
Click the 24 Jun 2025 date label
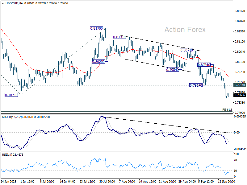pos(9,181)
